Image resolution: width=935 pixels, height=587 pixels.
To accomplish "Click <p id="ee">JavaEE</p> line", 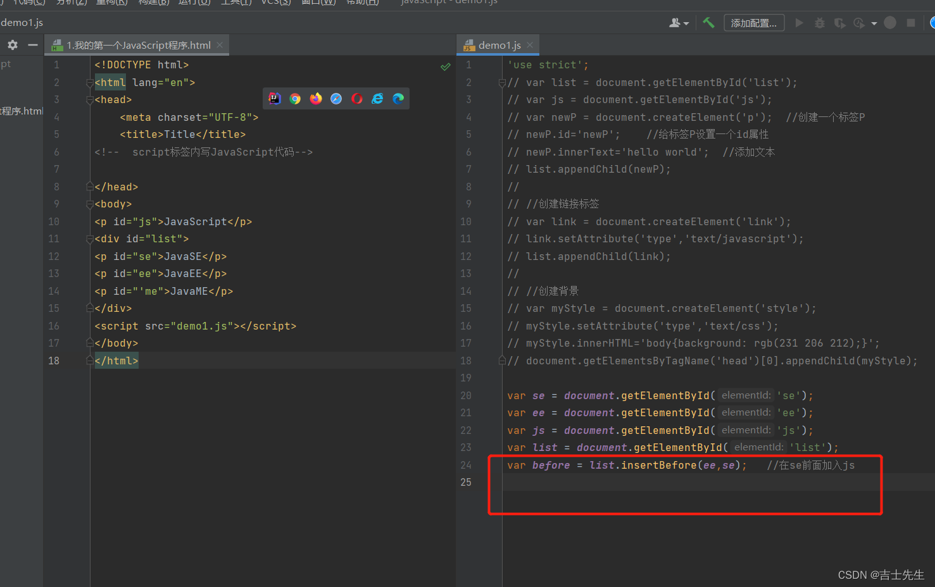I will click(x=161, y=274).
